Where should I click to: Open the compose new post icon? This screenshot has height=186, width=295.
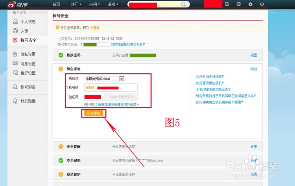pyautogui.click(x=227, y=4)
